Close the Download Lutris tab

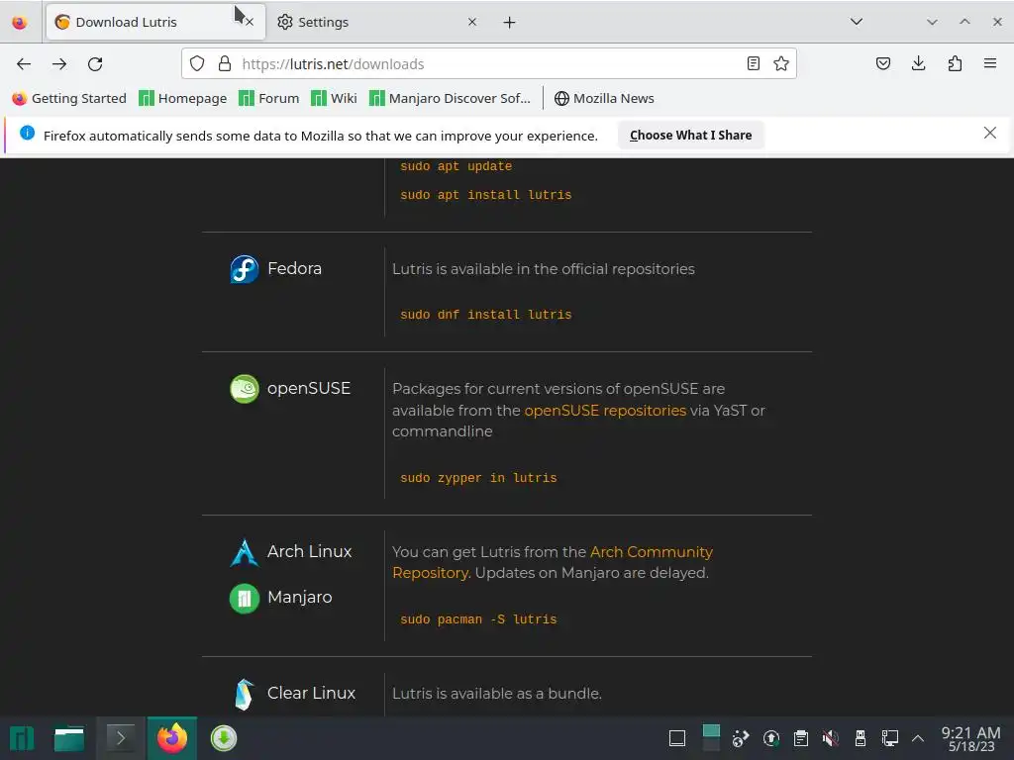pyautogui.click(x=250, y=22)
